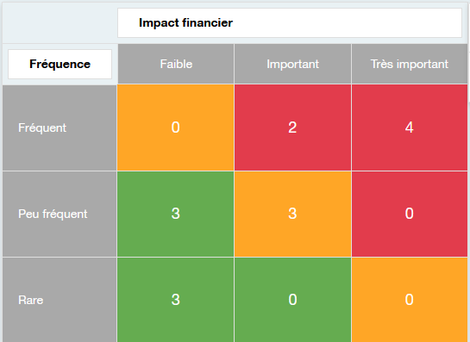This screenshot has width=470, height=342.
Task: Select the Très important column header
Action: 410,64
